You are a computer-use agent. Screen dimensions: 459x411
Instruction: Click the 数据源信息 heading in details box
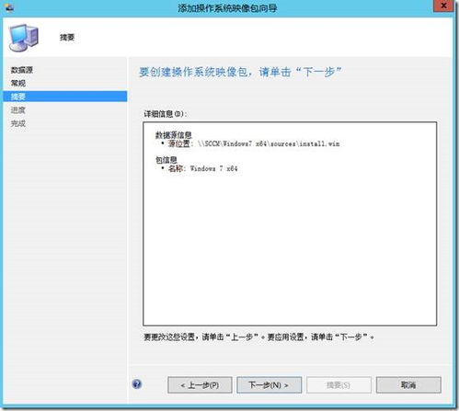tap(174, 135)
